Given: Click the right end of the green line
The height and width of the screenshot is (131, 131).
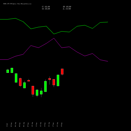Looking at the screenshot, I should 108,22.
